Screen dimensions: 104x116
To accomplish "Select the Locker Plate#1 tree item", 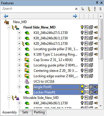I will [x=56, y=92].
